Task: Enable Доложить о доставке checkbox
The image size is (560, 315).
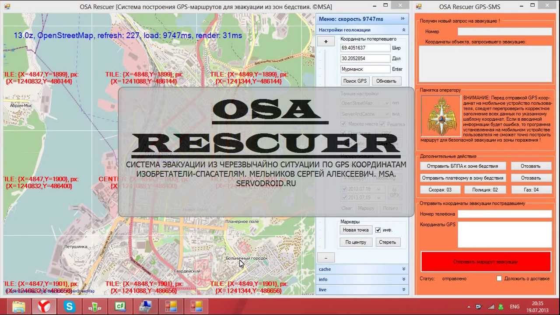Action: [499, 279]
